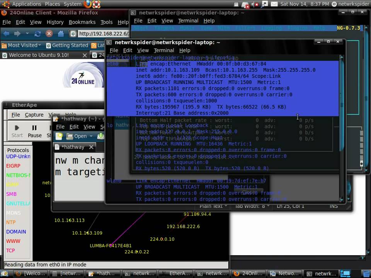Viewport: 371px width, 278px height.
Task: Expand the gedit Open recent-files dropdown arrow
Action: [91, 136]
